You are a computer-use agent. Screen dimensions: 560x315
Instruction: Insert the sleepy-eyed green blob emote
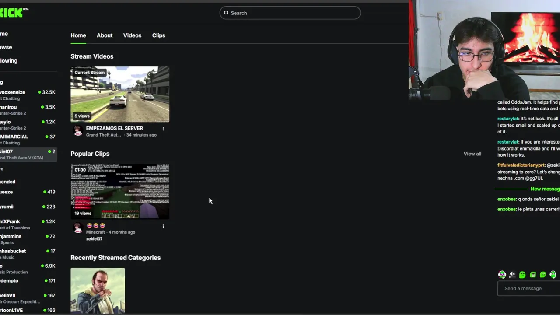pos(522,275)
